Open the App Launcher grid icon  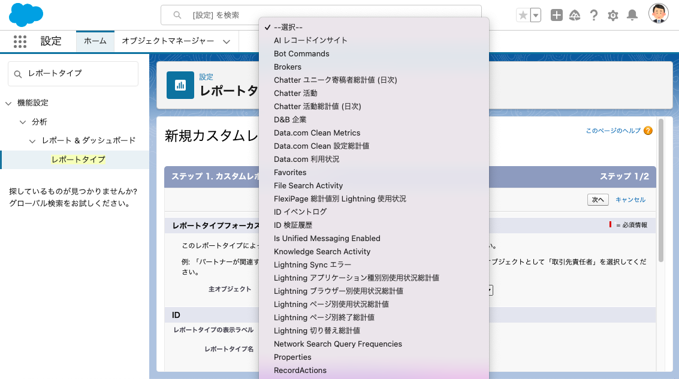20,41
